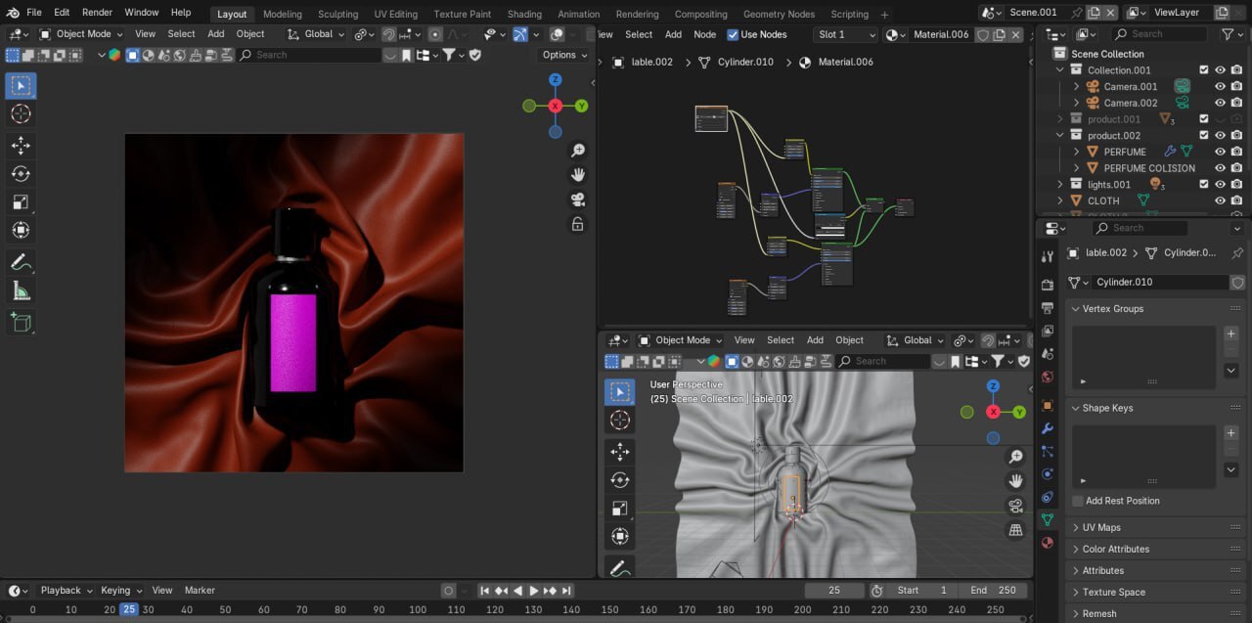Open the World properties tab
This screenshot has width=1252, height=623.
point(1048,377)
